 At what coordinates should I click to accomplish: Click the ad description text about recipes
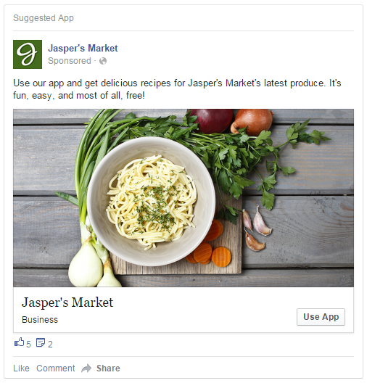click(177, 89)
